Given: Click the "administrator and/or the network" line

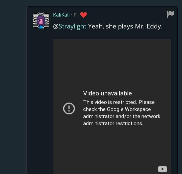Looking at the screenshot, I should tap(122, 116).
